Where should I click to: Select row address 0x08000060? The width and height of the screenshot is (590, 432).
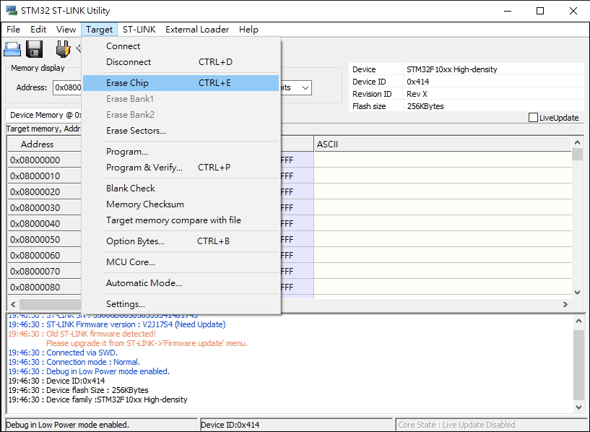point(35,256)
